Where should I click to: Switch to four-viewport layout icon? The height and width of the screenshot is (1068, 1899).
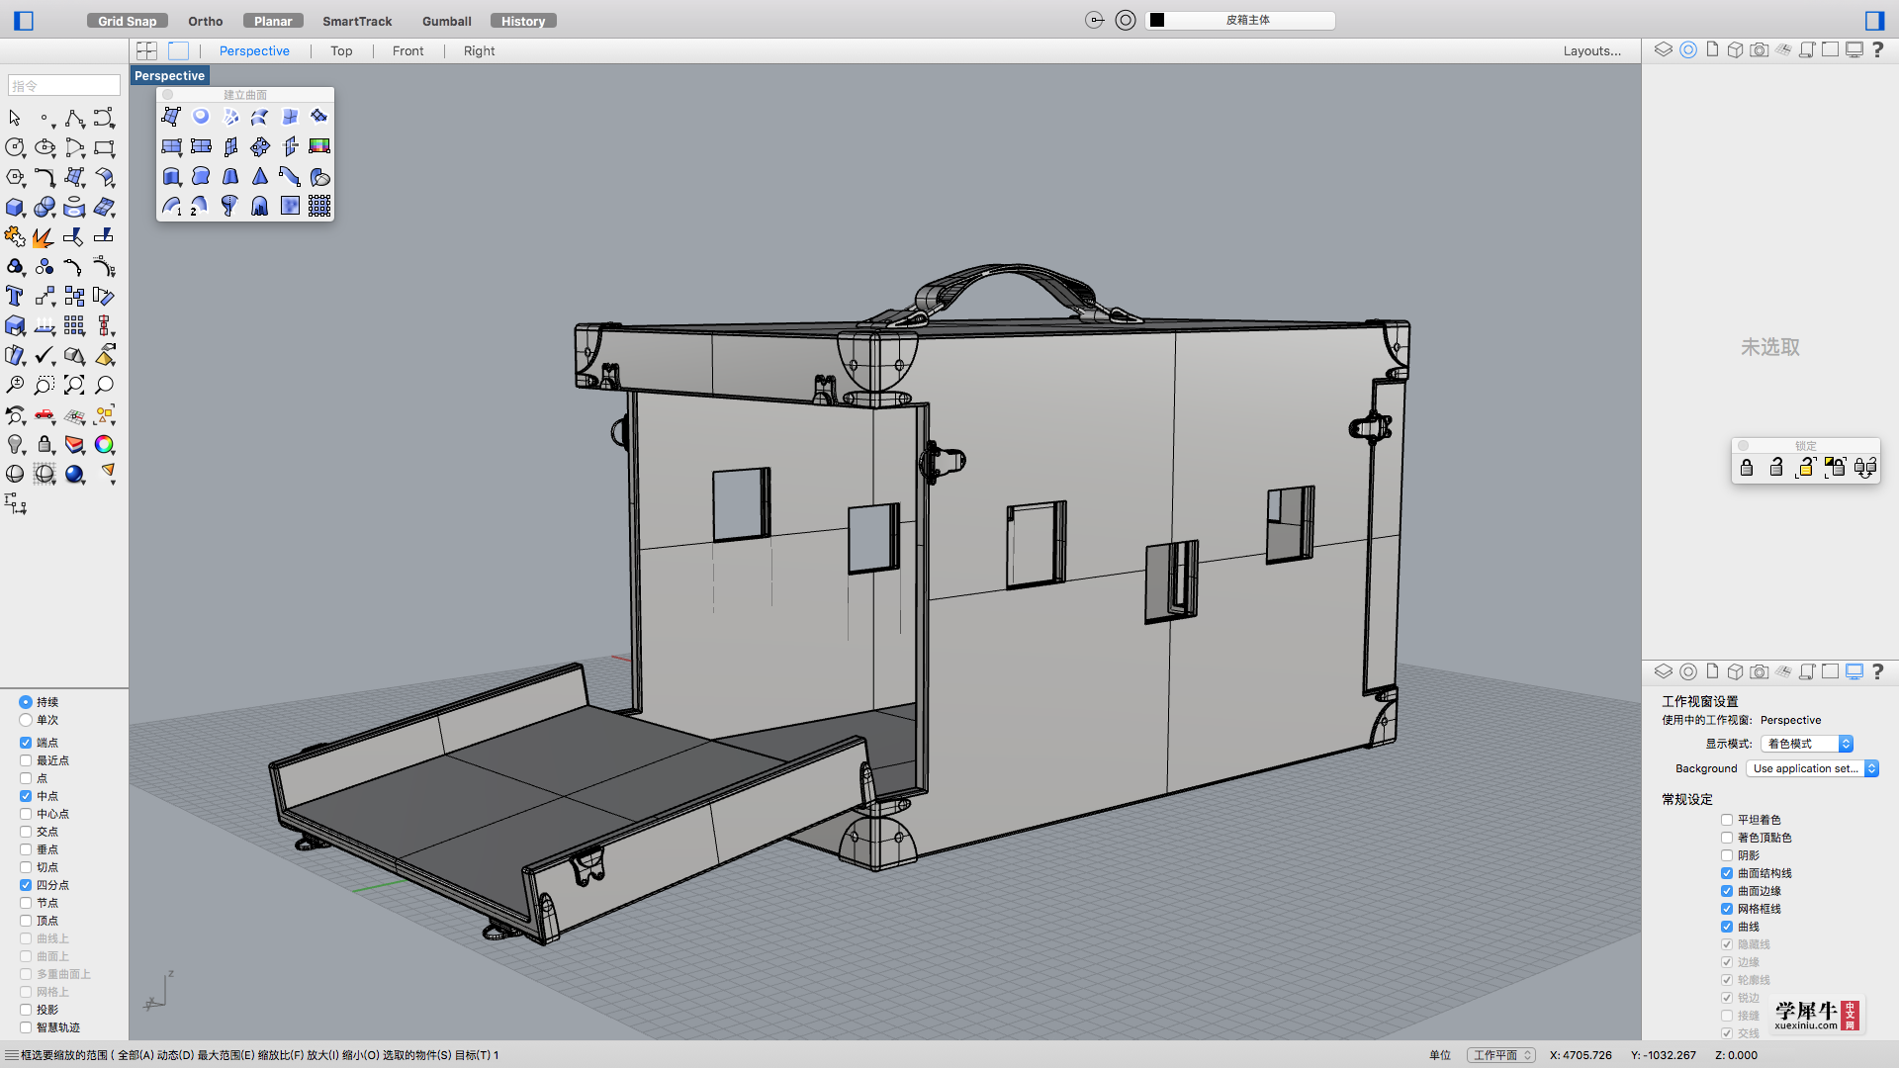click(146, 50)
